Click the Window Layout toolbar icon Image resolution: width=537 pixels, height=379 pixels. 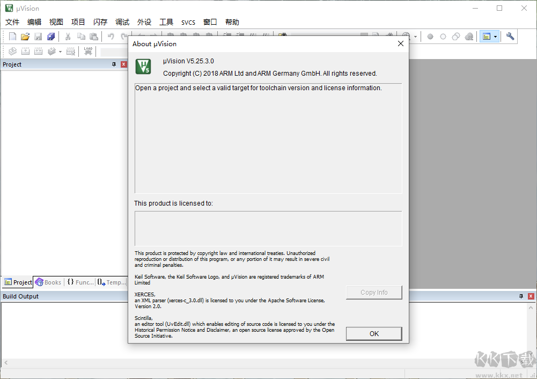pyautogui.click(x=487, y=37)
